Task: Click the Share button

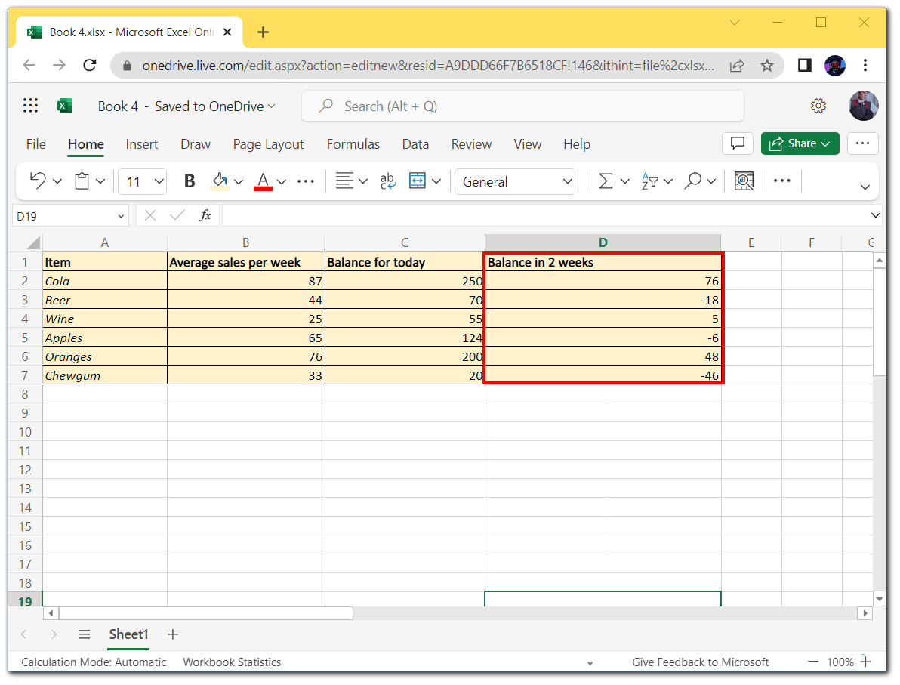Action: pyautogui.click(x=800, y=143)
